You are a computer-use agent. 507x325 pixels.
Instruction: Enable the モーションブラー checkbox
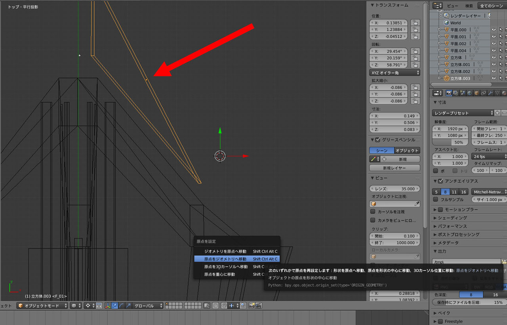point(440,209)
